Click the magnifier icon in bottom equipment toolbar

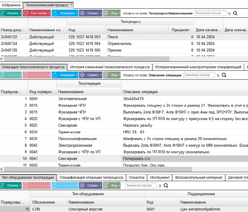[166, 185]
